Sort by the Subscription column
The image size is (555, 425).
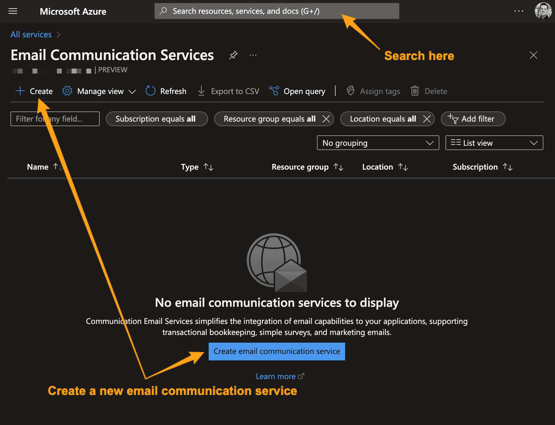pyautogui.click(x=482, y=167)
